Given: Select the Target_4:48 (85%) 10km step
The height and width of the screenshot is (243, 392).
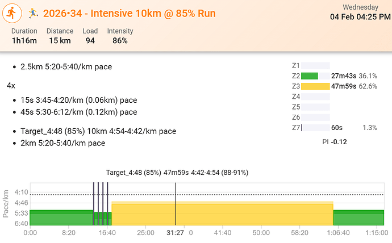Looking at the screenshot, I should pos(98,132).
